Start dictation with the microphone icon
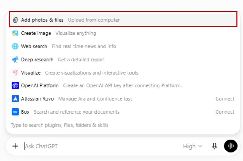 click(214, 146)
